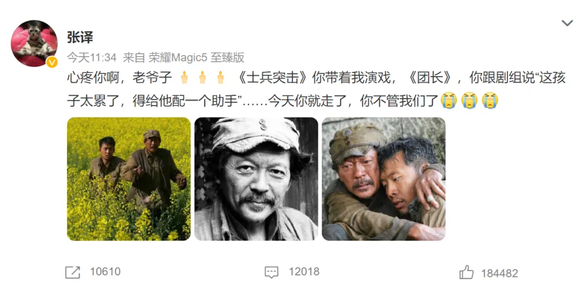
Task: Click the repost count 10610
Action: coord(105,272)
